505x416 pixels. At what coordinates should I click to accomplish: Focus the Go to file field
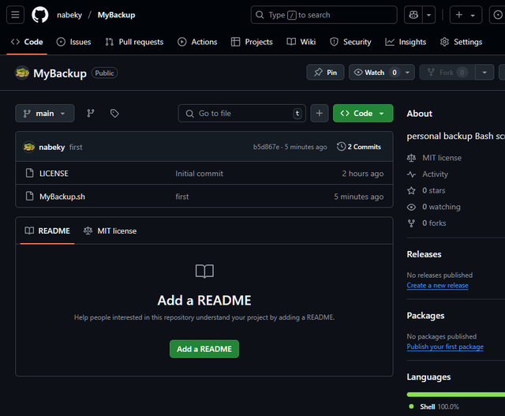(x=241, y=114)
